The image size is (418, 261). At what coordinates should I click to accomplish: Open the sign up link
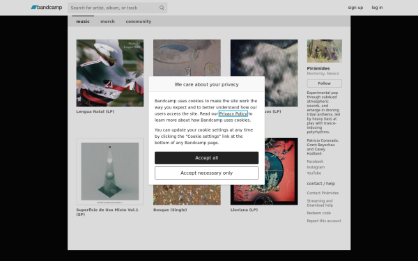pos(355,8)
